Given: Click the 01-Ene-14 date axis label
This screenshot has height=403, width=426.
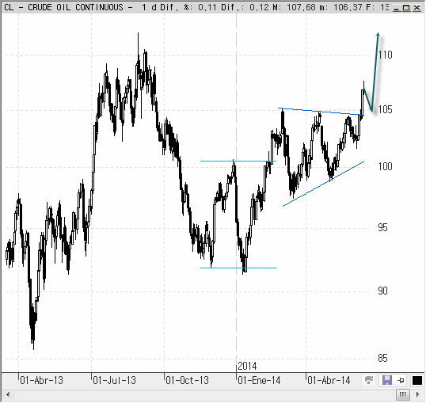Looking at the screenshot, I should tap(259, 381).
